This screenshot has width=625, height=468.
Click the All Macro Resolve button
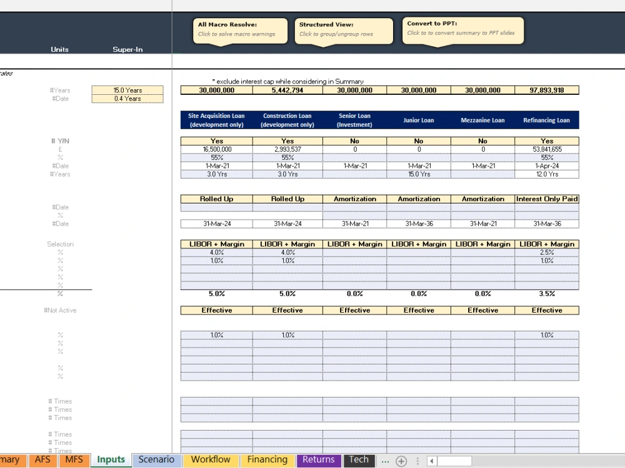pos(239,31)
